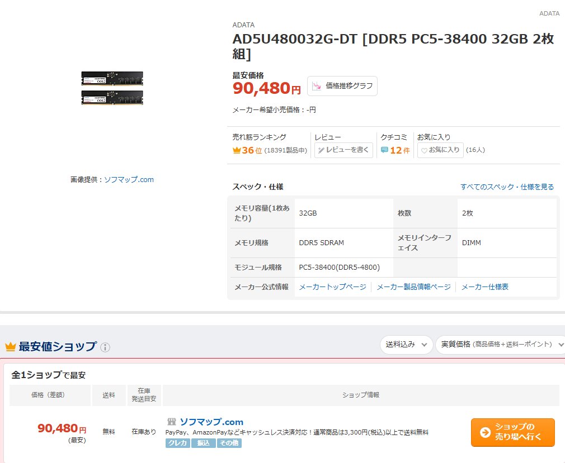Viewport: 565px width, 463px height.
Task: Click the 36位 ranking number
Action: 252,150
